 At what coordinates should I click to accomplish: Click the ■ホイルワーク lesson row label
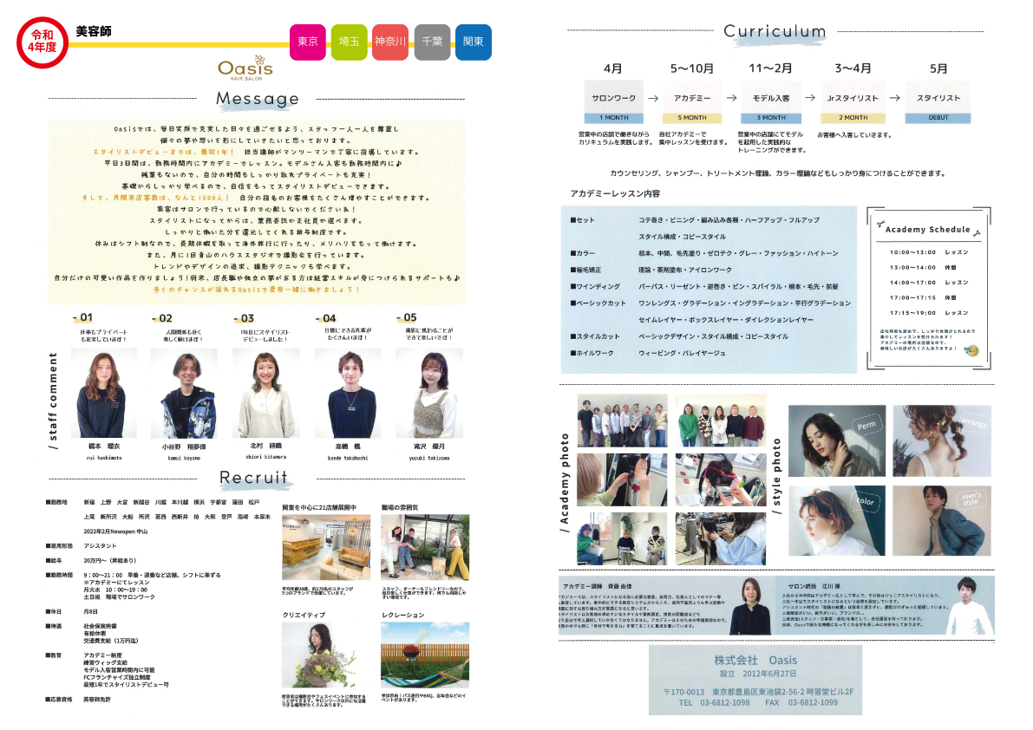click(x=592, y=354)
